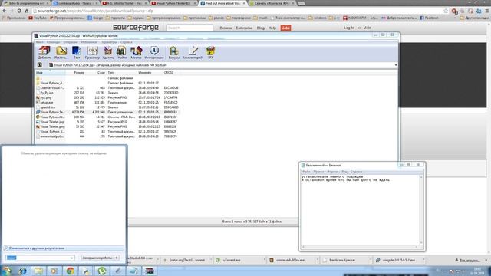Open the Start menu search box dropdown arrow

coord(71,258)
